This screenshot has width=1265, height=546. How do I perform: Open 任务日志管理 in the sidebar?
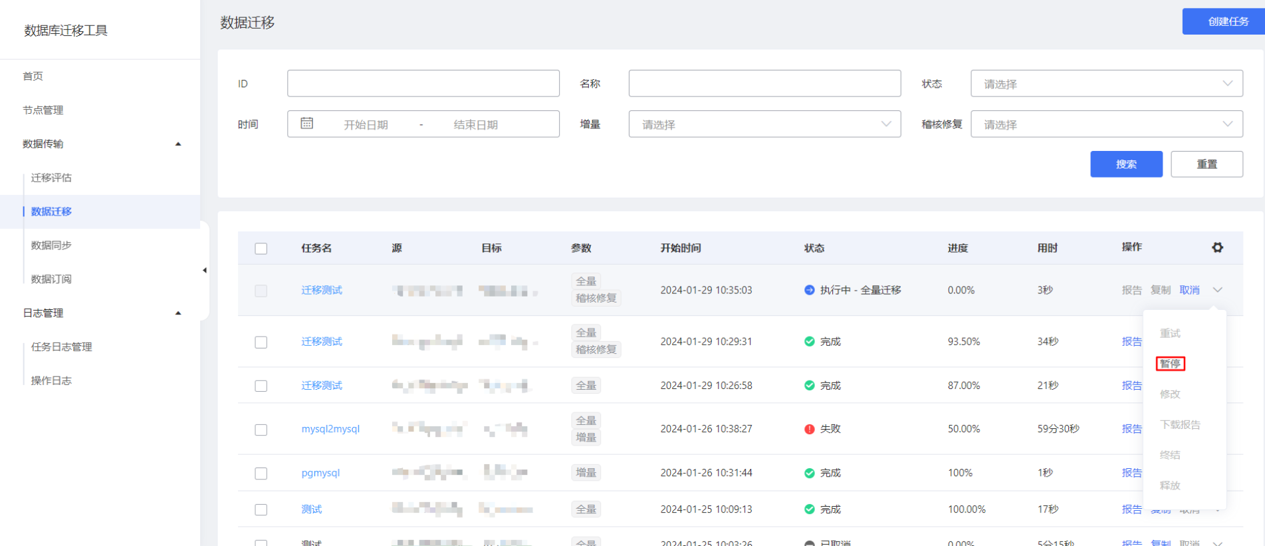pos(61,346)
